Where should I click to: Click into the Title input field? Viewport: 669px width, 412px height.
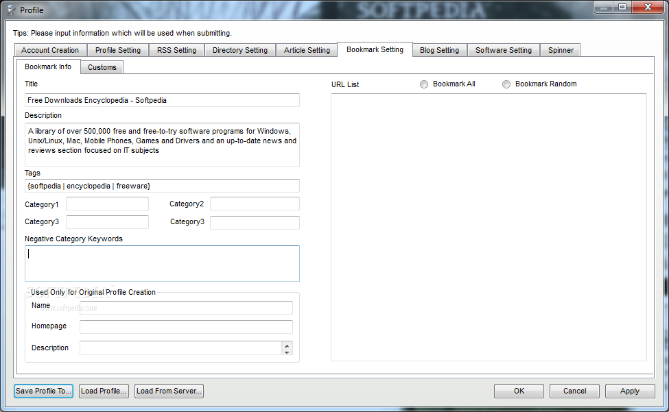coord(162,100)
